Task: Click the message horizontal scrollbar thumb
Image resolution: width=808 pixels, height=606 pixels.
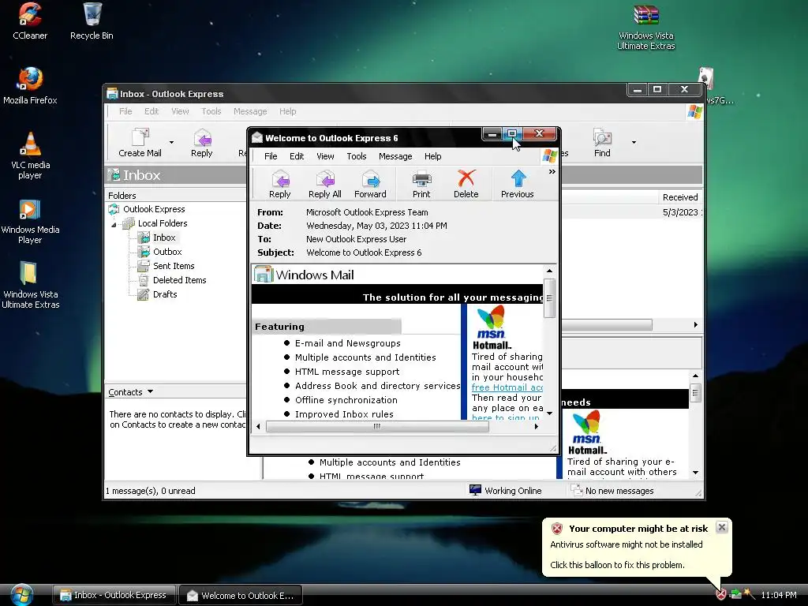Action: click(x=376, y=427)
